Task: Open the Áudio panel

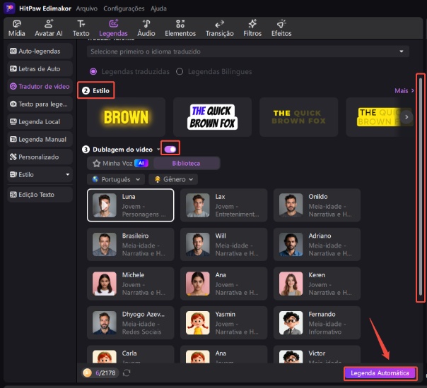Action: point(146,28)
